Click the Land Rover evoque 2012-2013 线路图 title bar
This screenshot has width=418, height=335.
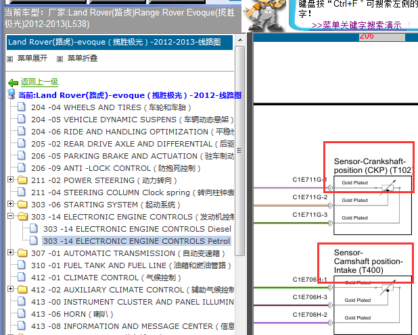click(120, 43)
